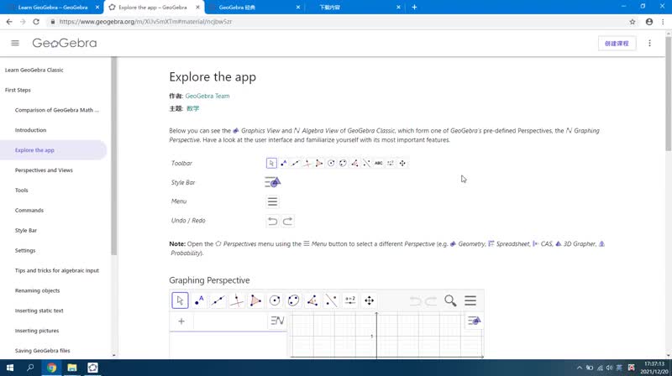Image resolution: width=672 pixels, height=376 pixels.
Task: Click the applet Redo arrow
Action: (431, 301)
